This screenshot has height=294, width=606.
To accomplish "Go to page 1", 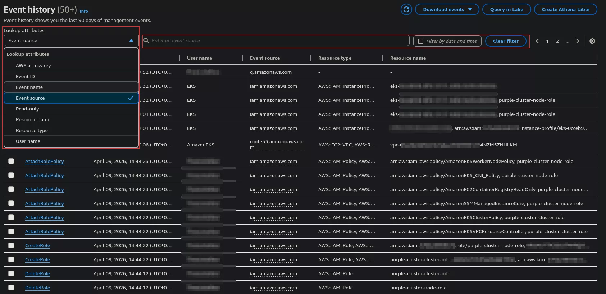I will (547, 41).
